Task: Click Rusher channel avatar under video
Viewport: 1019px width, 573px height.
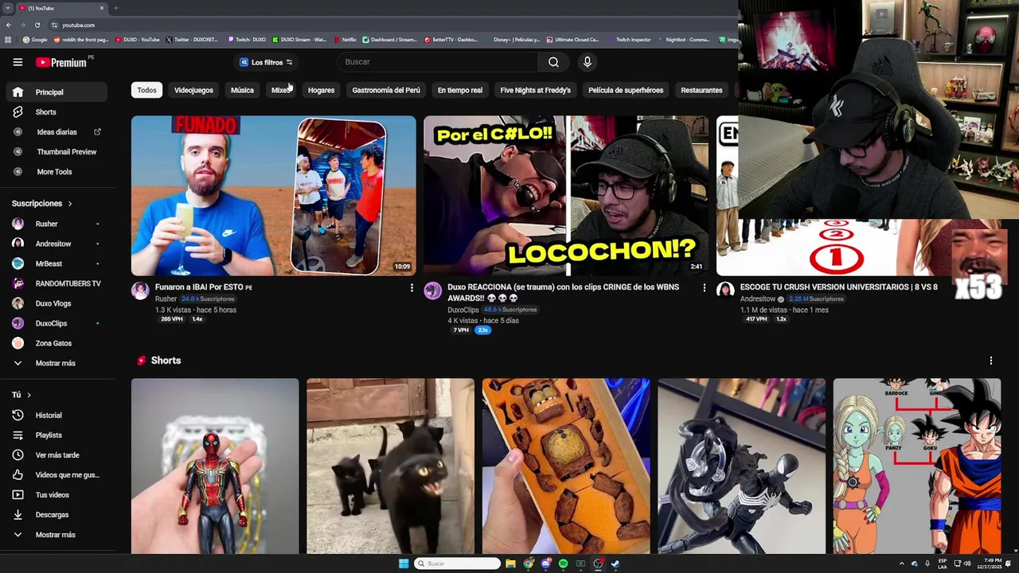Action: click(140, 290)
